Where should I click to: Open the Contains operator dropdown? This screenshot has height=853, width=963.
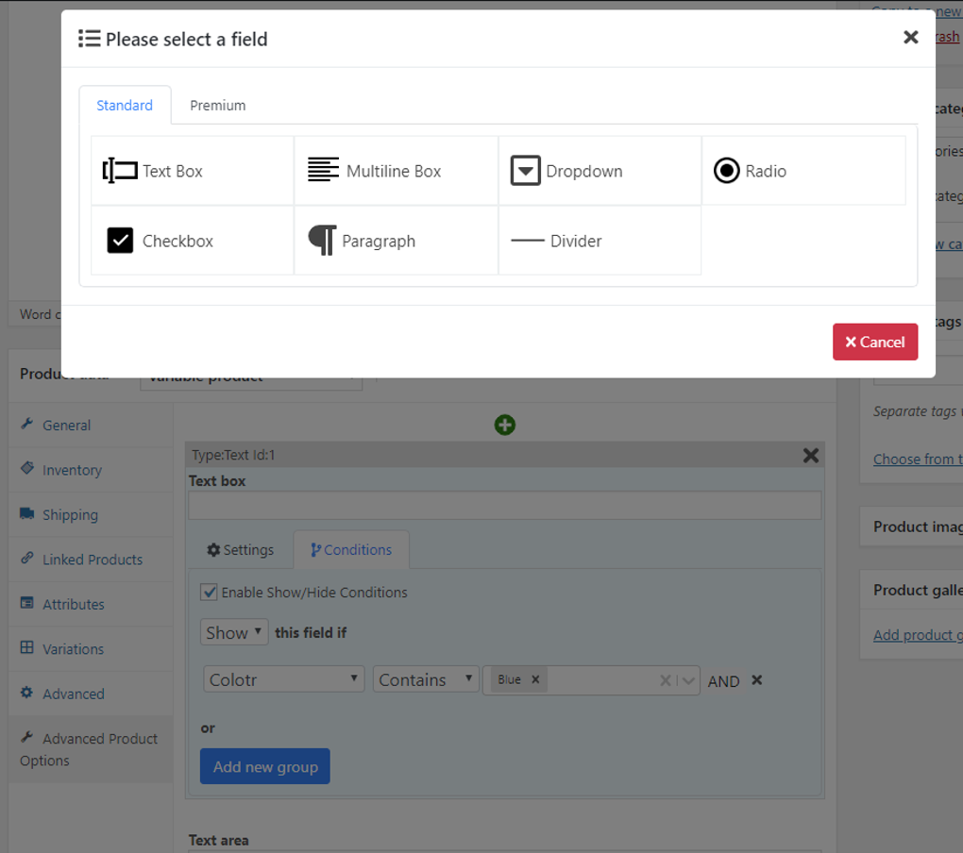click(x=426, y=678)
